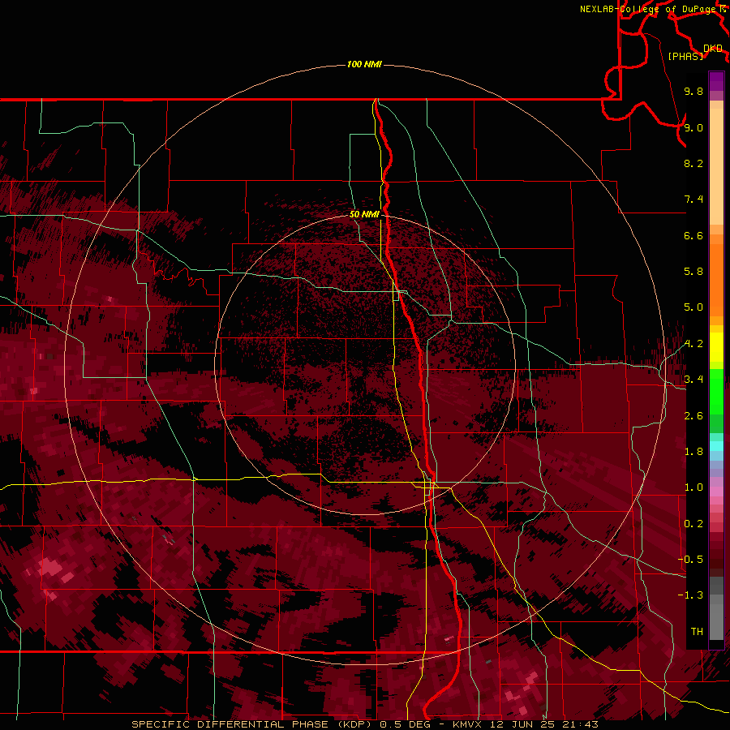The height and width of the screenshot is (730, 730).
Task: Click the light peach band of the color scale
Action: [x=716, y=166]
